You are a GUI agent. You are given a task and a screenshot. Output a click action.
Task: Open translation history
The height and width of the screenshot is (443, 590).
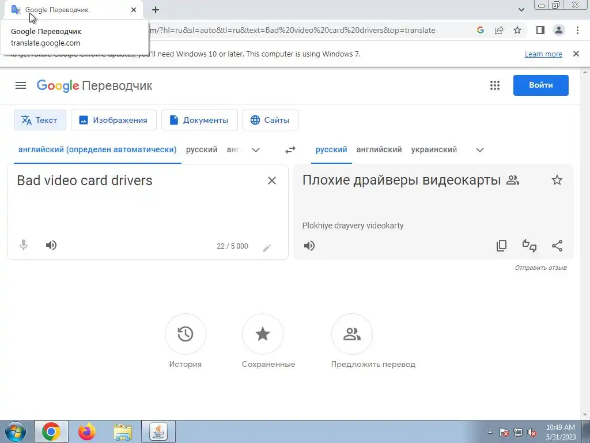pos(185,334)
